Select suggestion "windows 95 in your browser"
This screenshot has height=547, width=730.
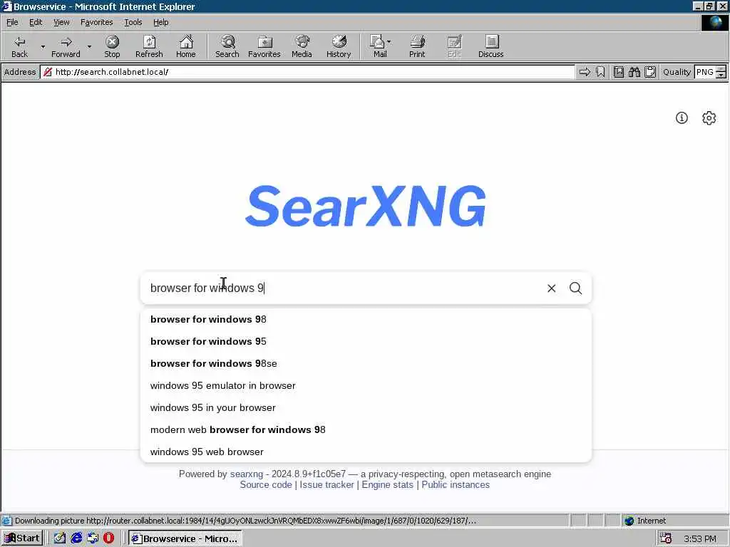[366, 408]
